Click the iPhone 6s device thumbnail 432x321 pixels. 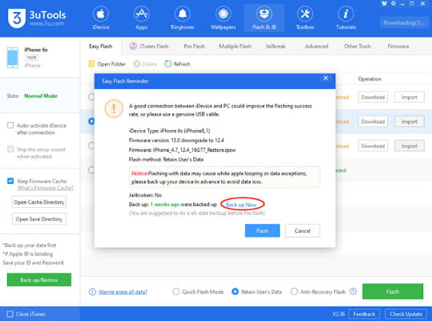click(13, 57)
